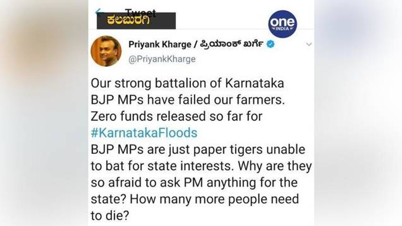Click the 'to bat for state interests' line
This screenshot has height=226, width=402.
pos(201,166)
